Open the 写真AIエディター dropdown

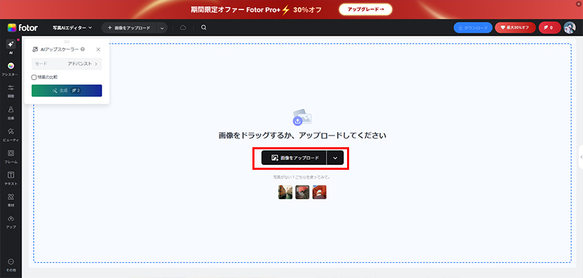(x=72, y=28)
